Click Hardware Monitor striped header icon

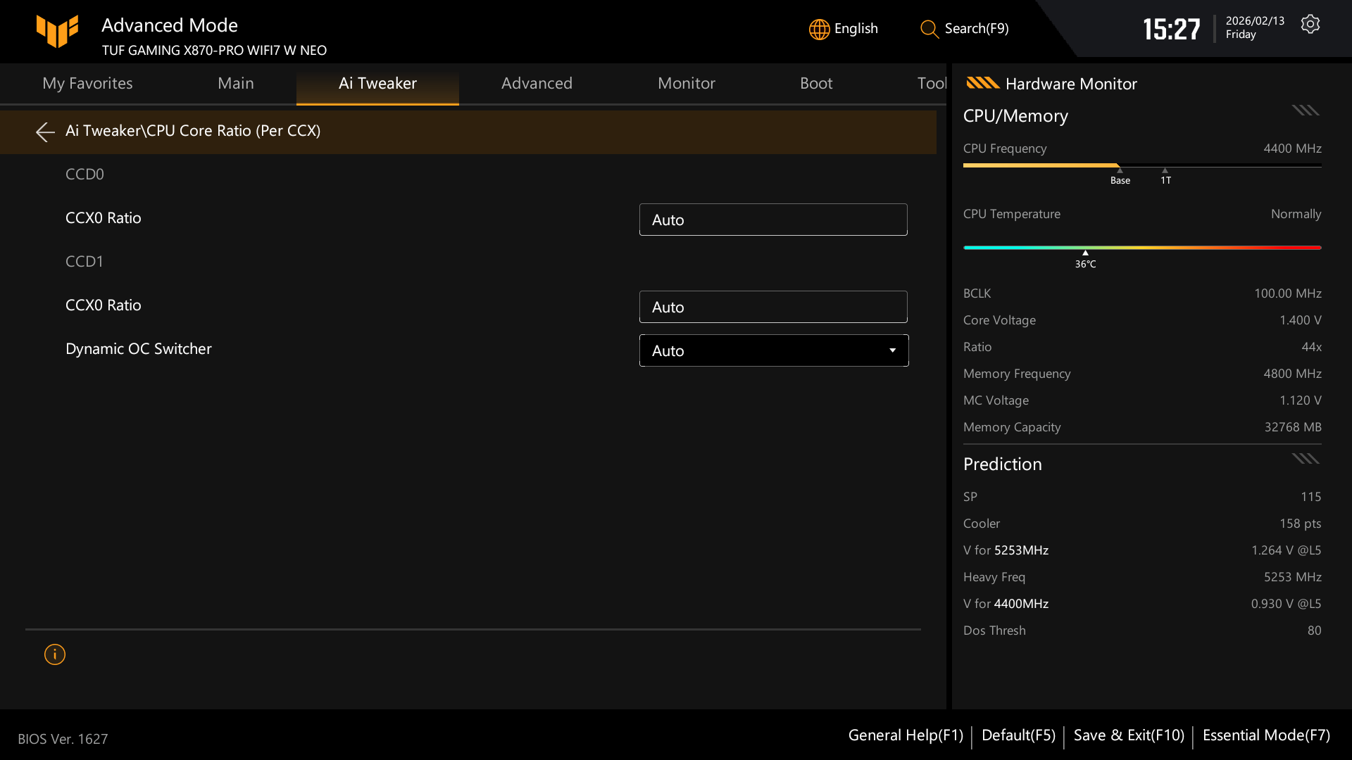click(x=982, y=83)
